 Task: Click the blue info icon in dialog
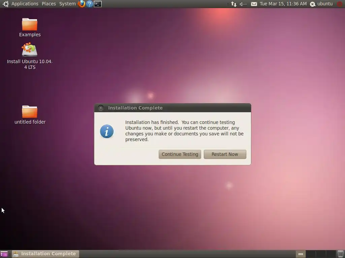[107, 131]
